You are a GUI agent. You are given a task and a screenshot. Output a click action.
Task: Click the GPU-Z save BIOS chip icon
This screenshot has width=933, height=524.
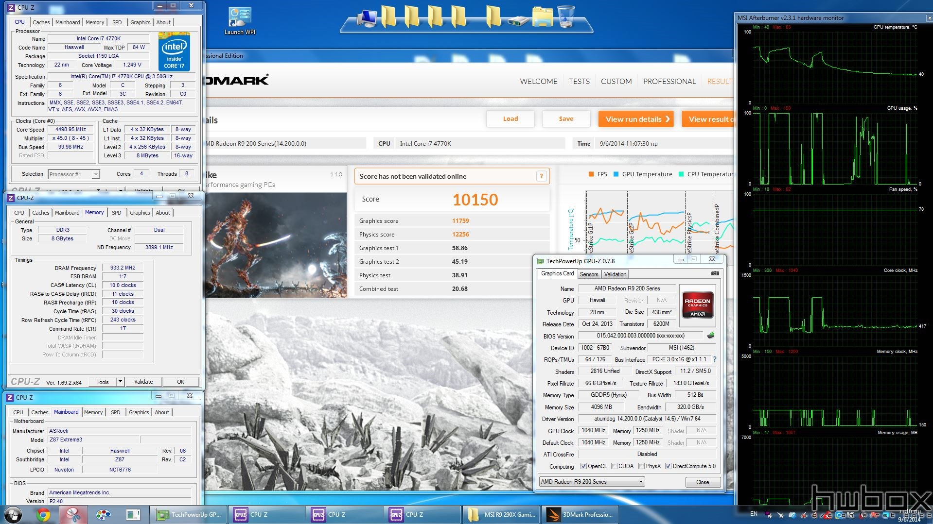tap(710, 336)
